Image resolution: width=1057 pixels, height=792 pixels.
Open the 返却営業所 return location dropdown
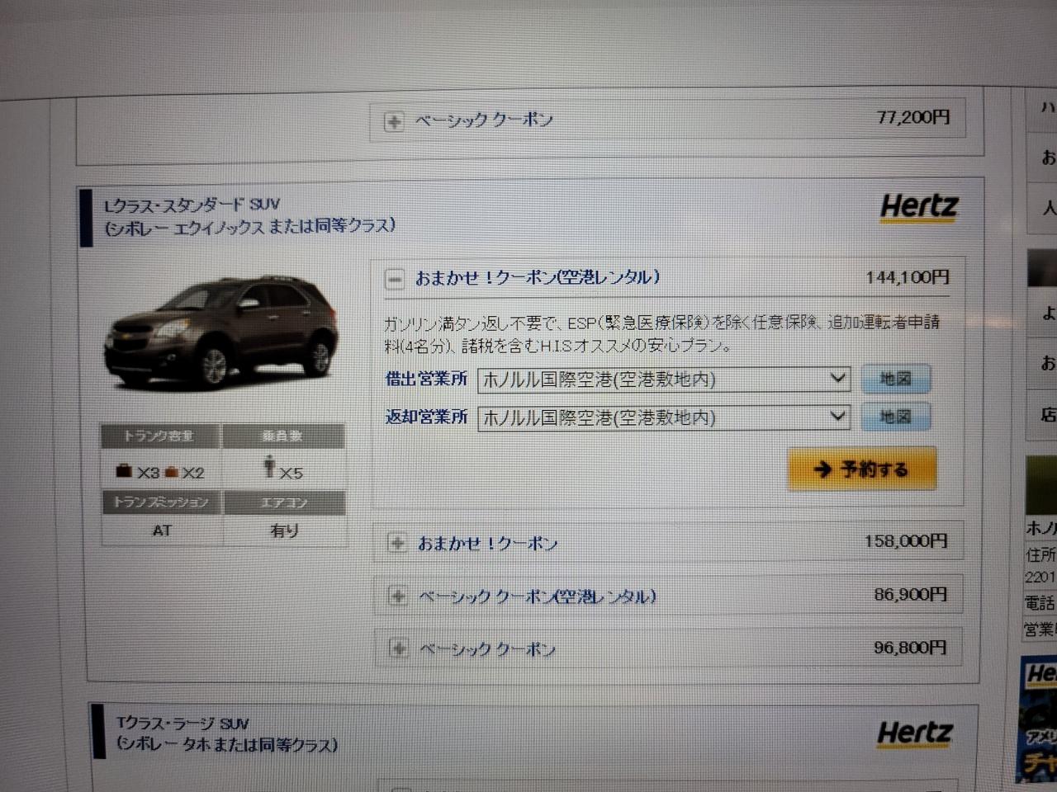click(664, 417)
